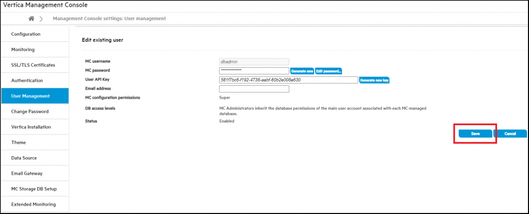Select Extended Monitoring in sidebar
This screenshot has height=214, width=529.
tap(35, 205)
